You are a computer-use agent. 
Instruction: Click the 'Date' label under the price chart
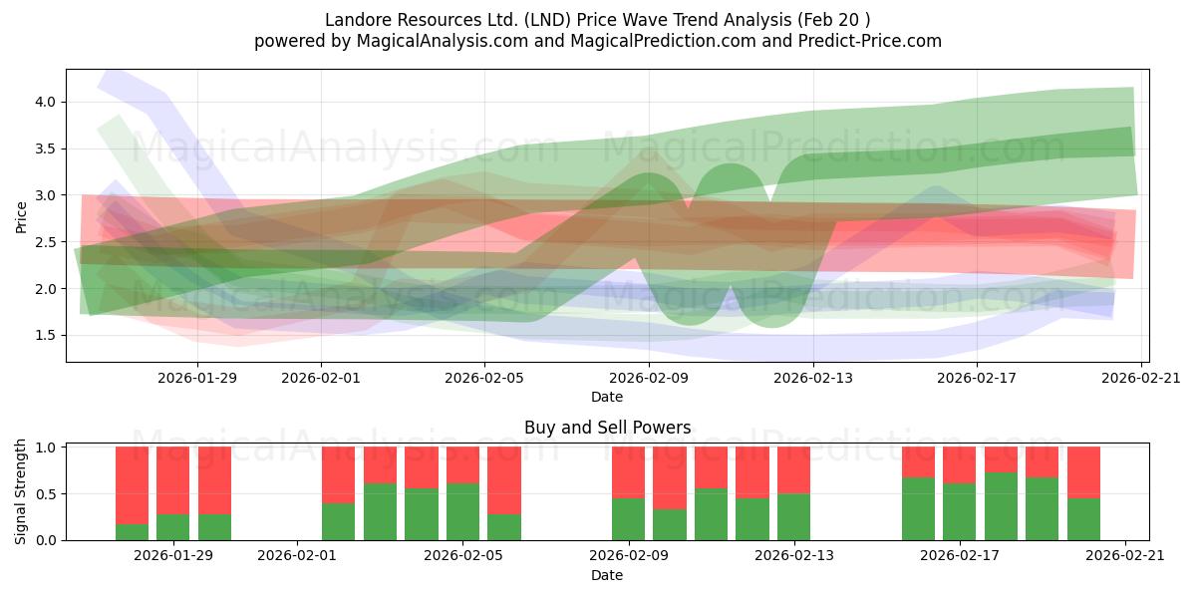click(x=607, y=397)
